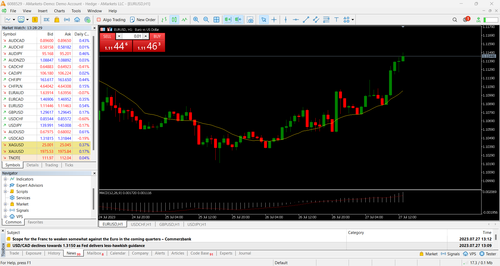500x266 pixels.
Task: Draw a vertical line on the chart
Action: 286,20
